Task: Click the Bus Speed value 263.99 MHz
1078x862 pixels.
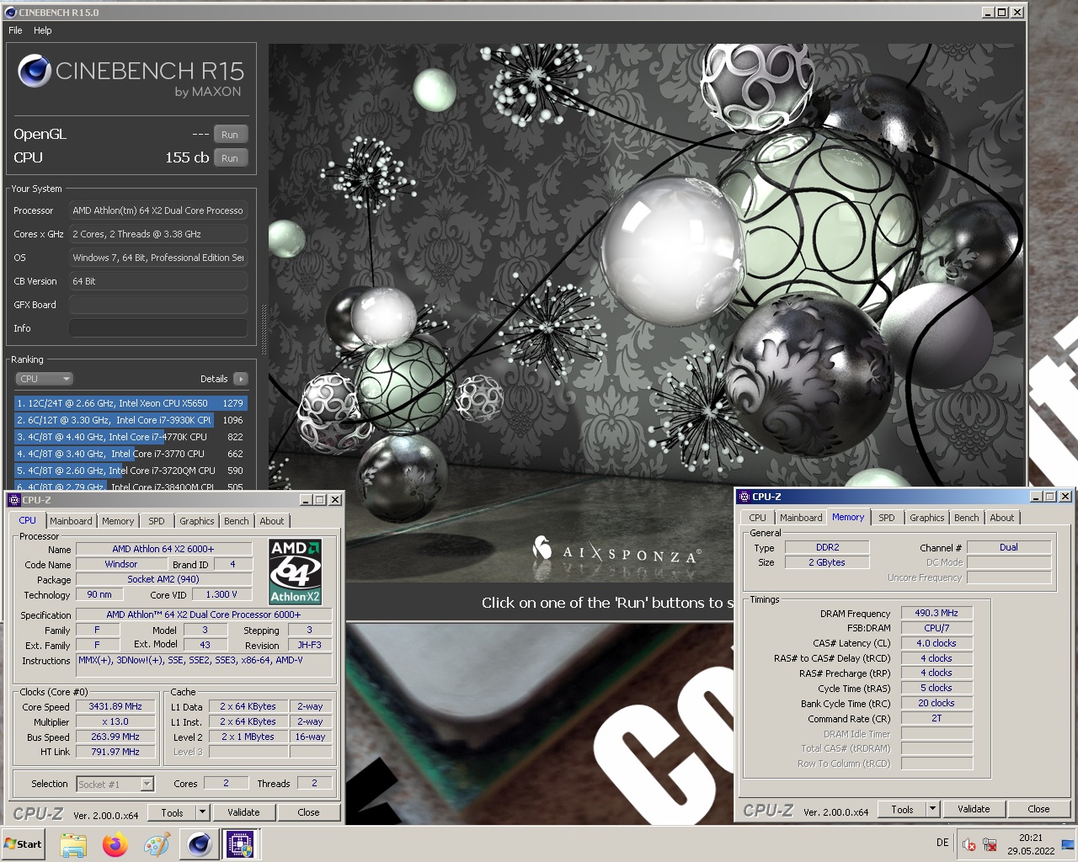Action: [x=115, y=737]
